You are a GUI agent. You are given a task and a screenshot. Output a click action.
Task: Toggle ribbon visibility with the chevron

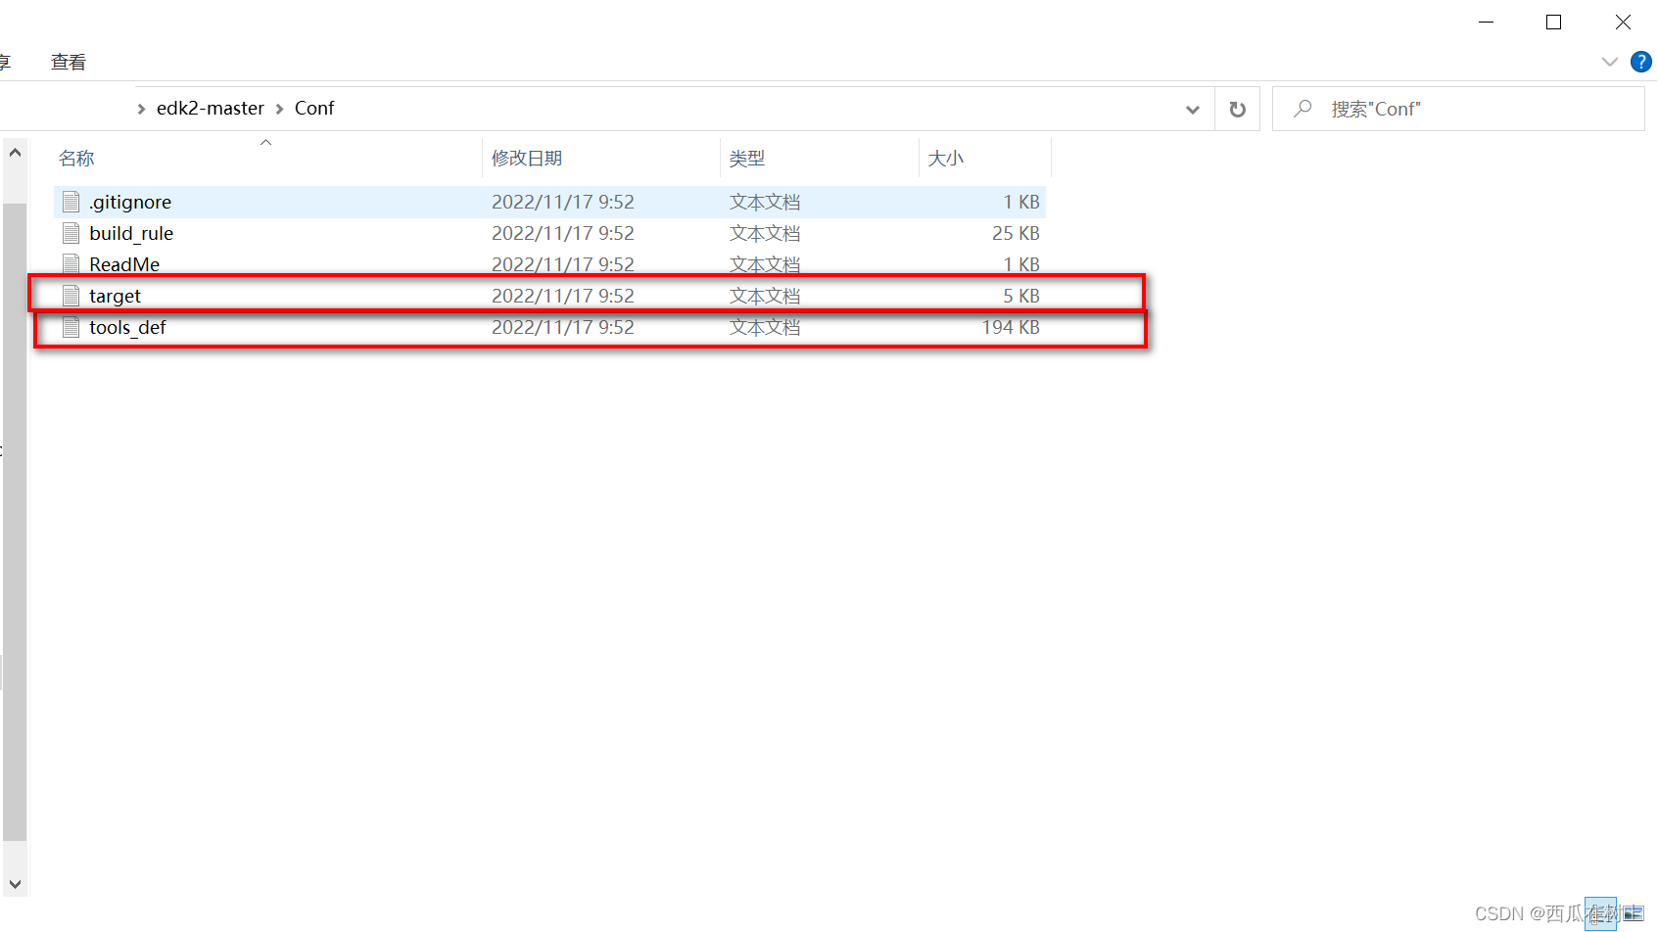click(x=1609, y=61)
